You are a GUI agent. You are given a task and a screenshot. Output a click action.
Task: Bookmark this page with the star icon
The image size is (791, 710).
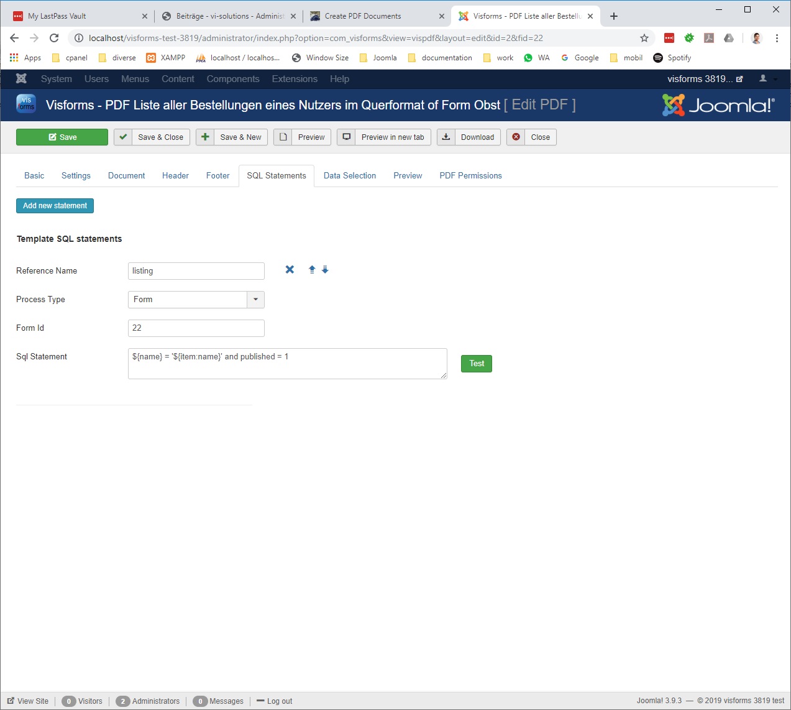(644, 38)
